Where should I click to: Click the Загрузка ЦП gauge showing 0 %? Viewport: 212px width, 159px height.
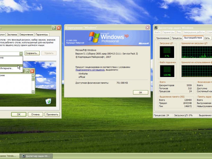pyautogui.click(x=167, y=52)
